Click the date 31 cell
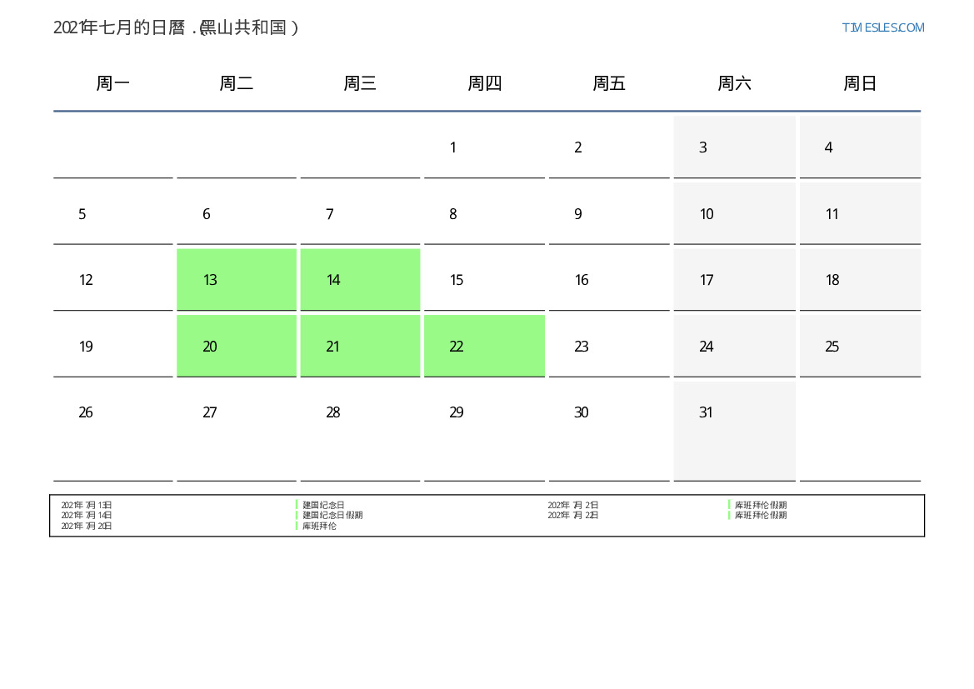974x689 pixels. click(x=734, y=430)
